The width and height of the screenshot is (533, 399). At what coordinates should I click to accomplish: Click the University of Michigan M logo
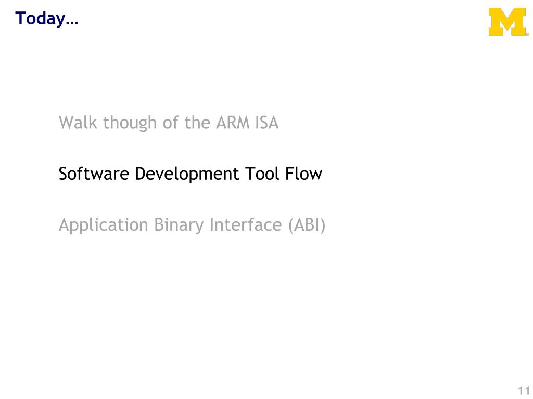click(507, 23)
